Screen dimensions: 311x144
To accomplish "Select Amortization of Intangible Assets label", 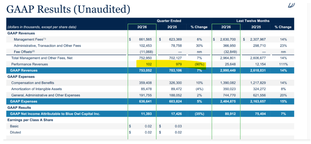I will (37, 89).
